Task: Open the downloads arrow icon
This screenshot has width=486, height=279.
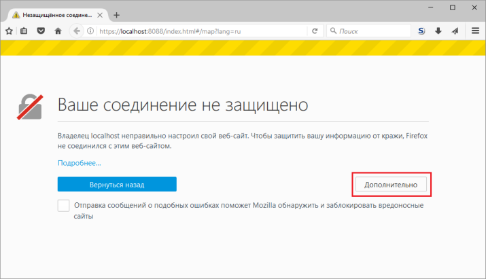Action: coord(438,31)
